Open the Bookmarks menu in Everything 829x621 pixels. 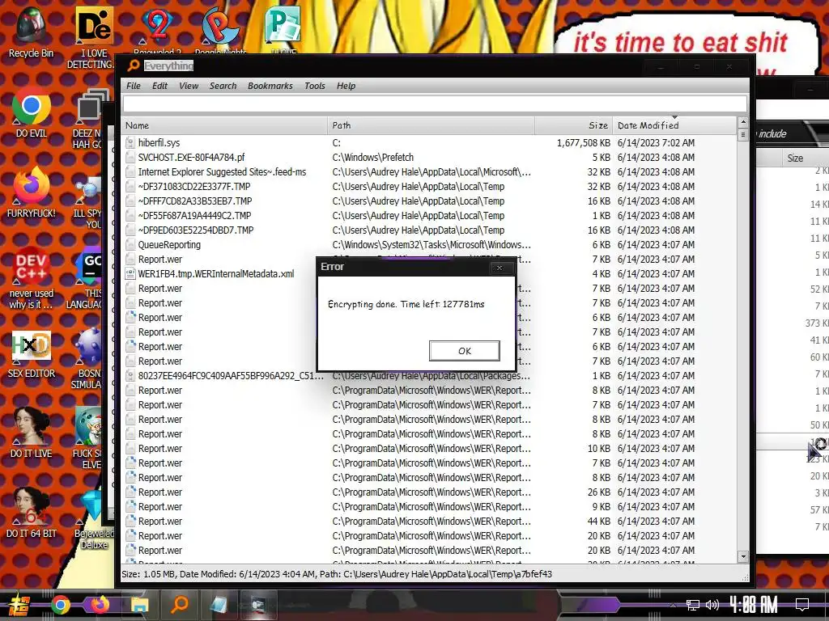pos(270,86)
